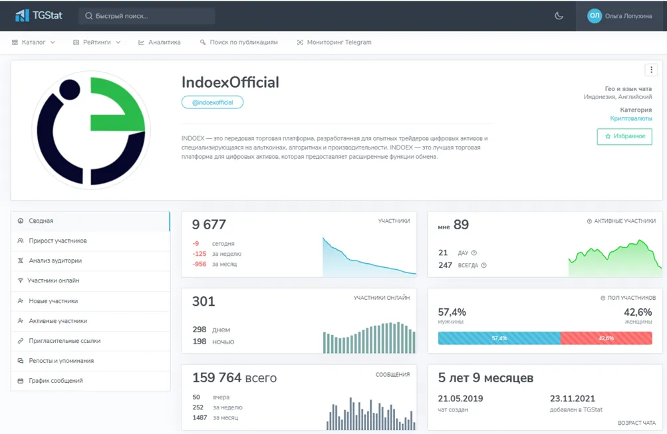The image size is (667, 434).
Task: Add chat to Избранное
Action: [x=624, y=136]
